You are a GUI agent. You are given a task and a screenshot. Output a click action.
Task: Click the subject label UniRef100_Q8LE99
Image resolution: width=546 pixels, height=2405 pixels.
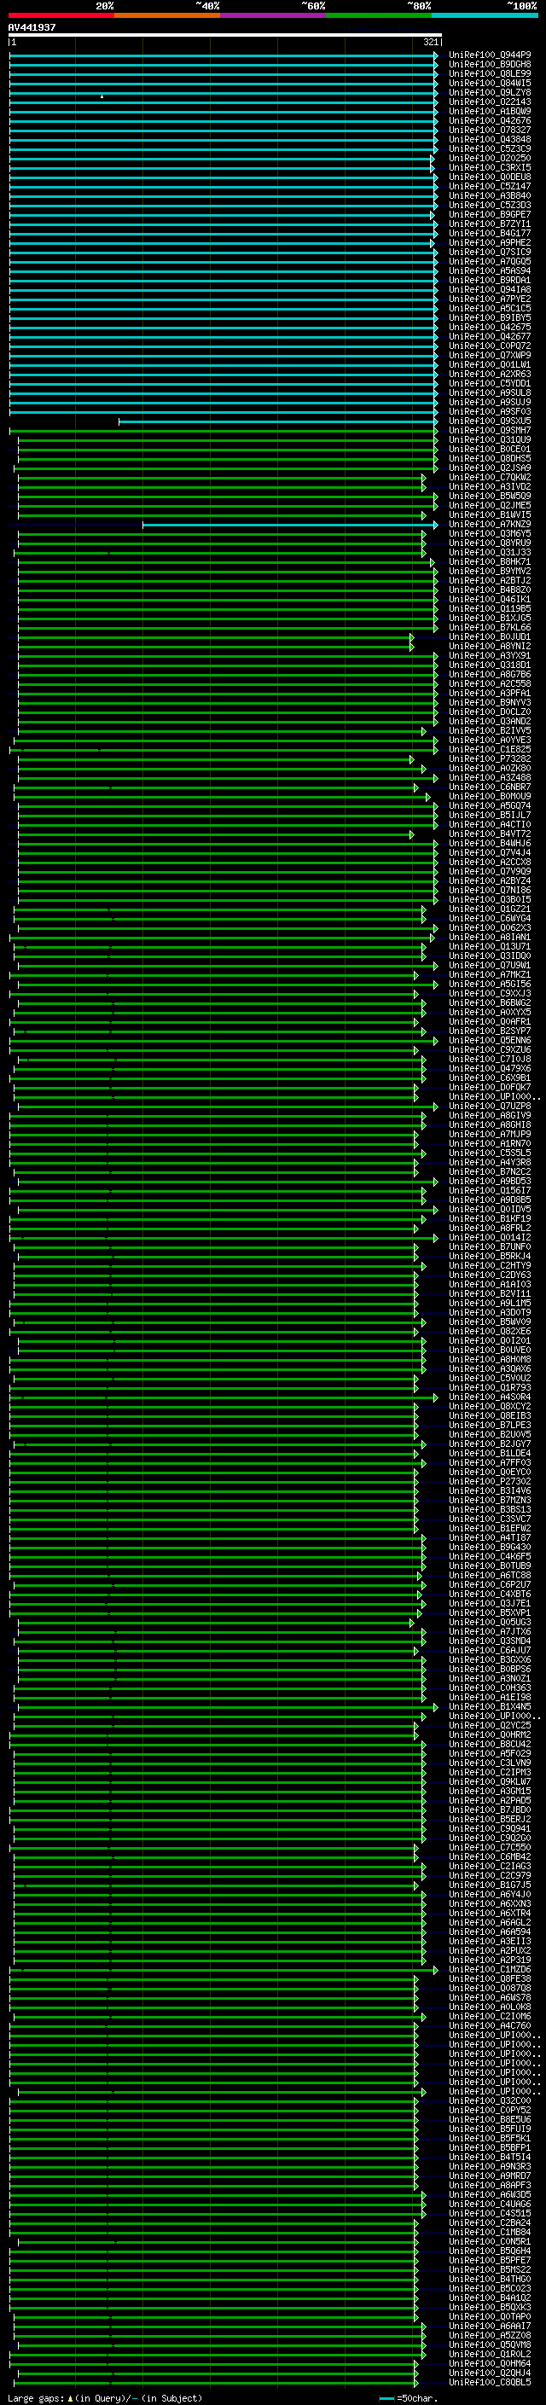490,73
